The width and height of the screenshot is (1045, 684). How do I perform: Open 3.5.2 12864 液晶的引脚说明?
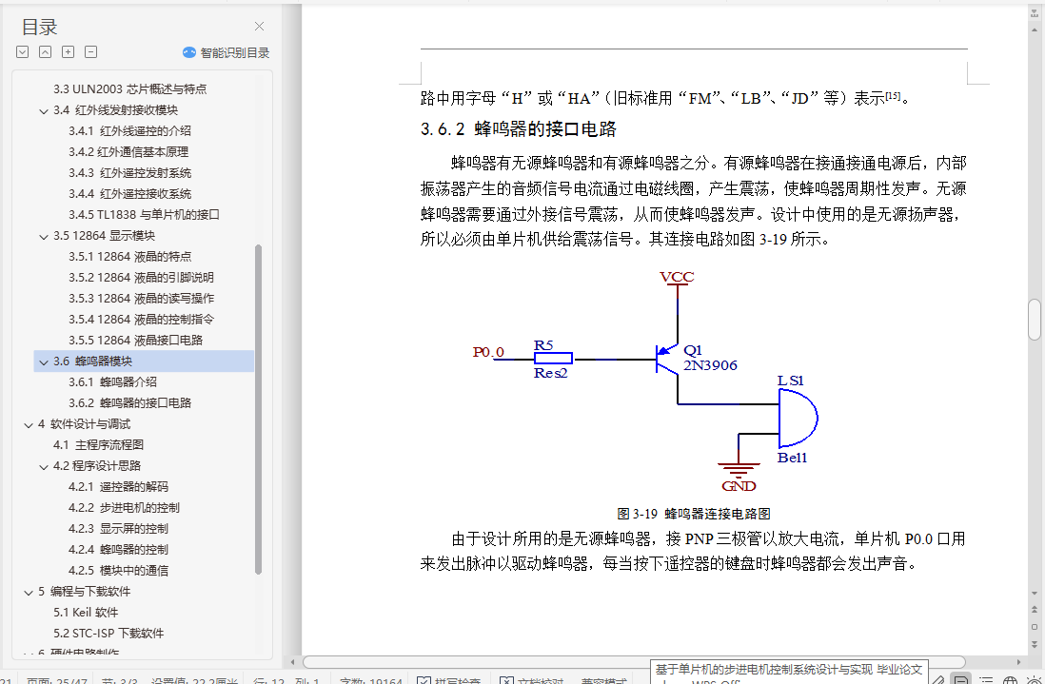pos(141,277)
